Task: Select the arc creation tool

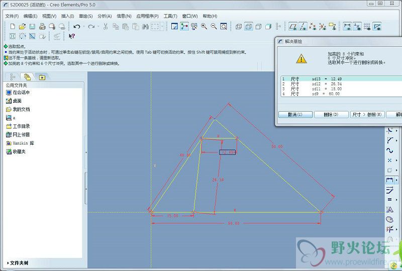Action: pyautogui.click(x=390, y=130)
